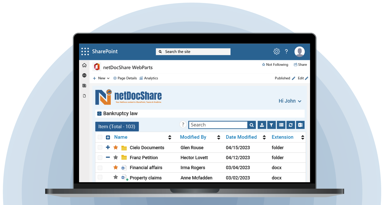The width and height of the screenshot is (384, 205).
Task: Click the Cielo Documents folder icon
Action: 124,148
